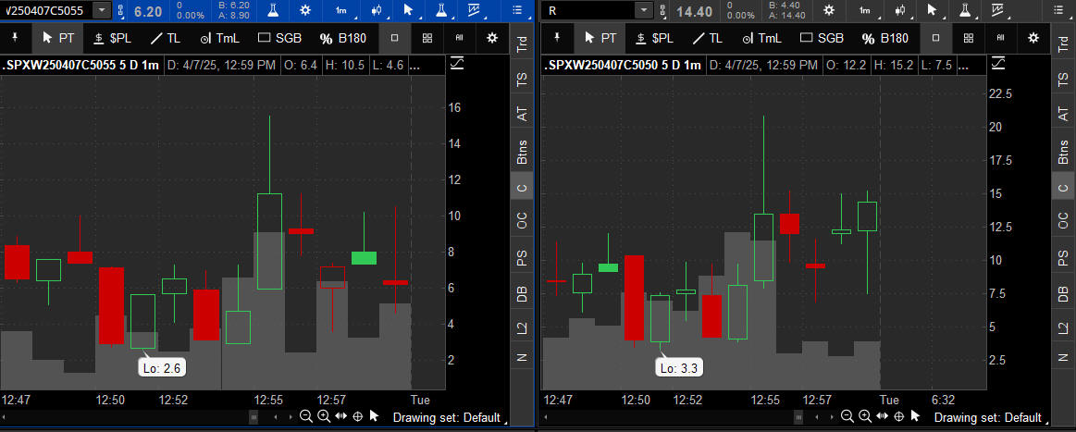Click All button in left drawing toolbar
The height and width of the screenshot is (432, 1076).
(x=458, y=38)
